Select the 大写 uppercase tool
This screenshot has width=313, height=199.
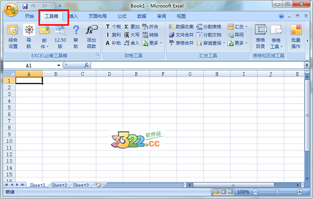click(x=132, y=35)
